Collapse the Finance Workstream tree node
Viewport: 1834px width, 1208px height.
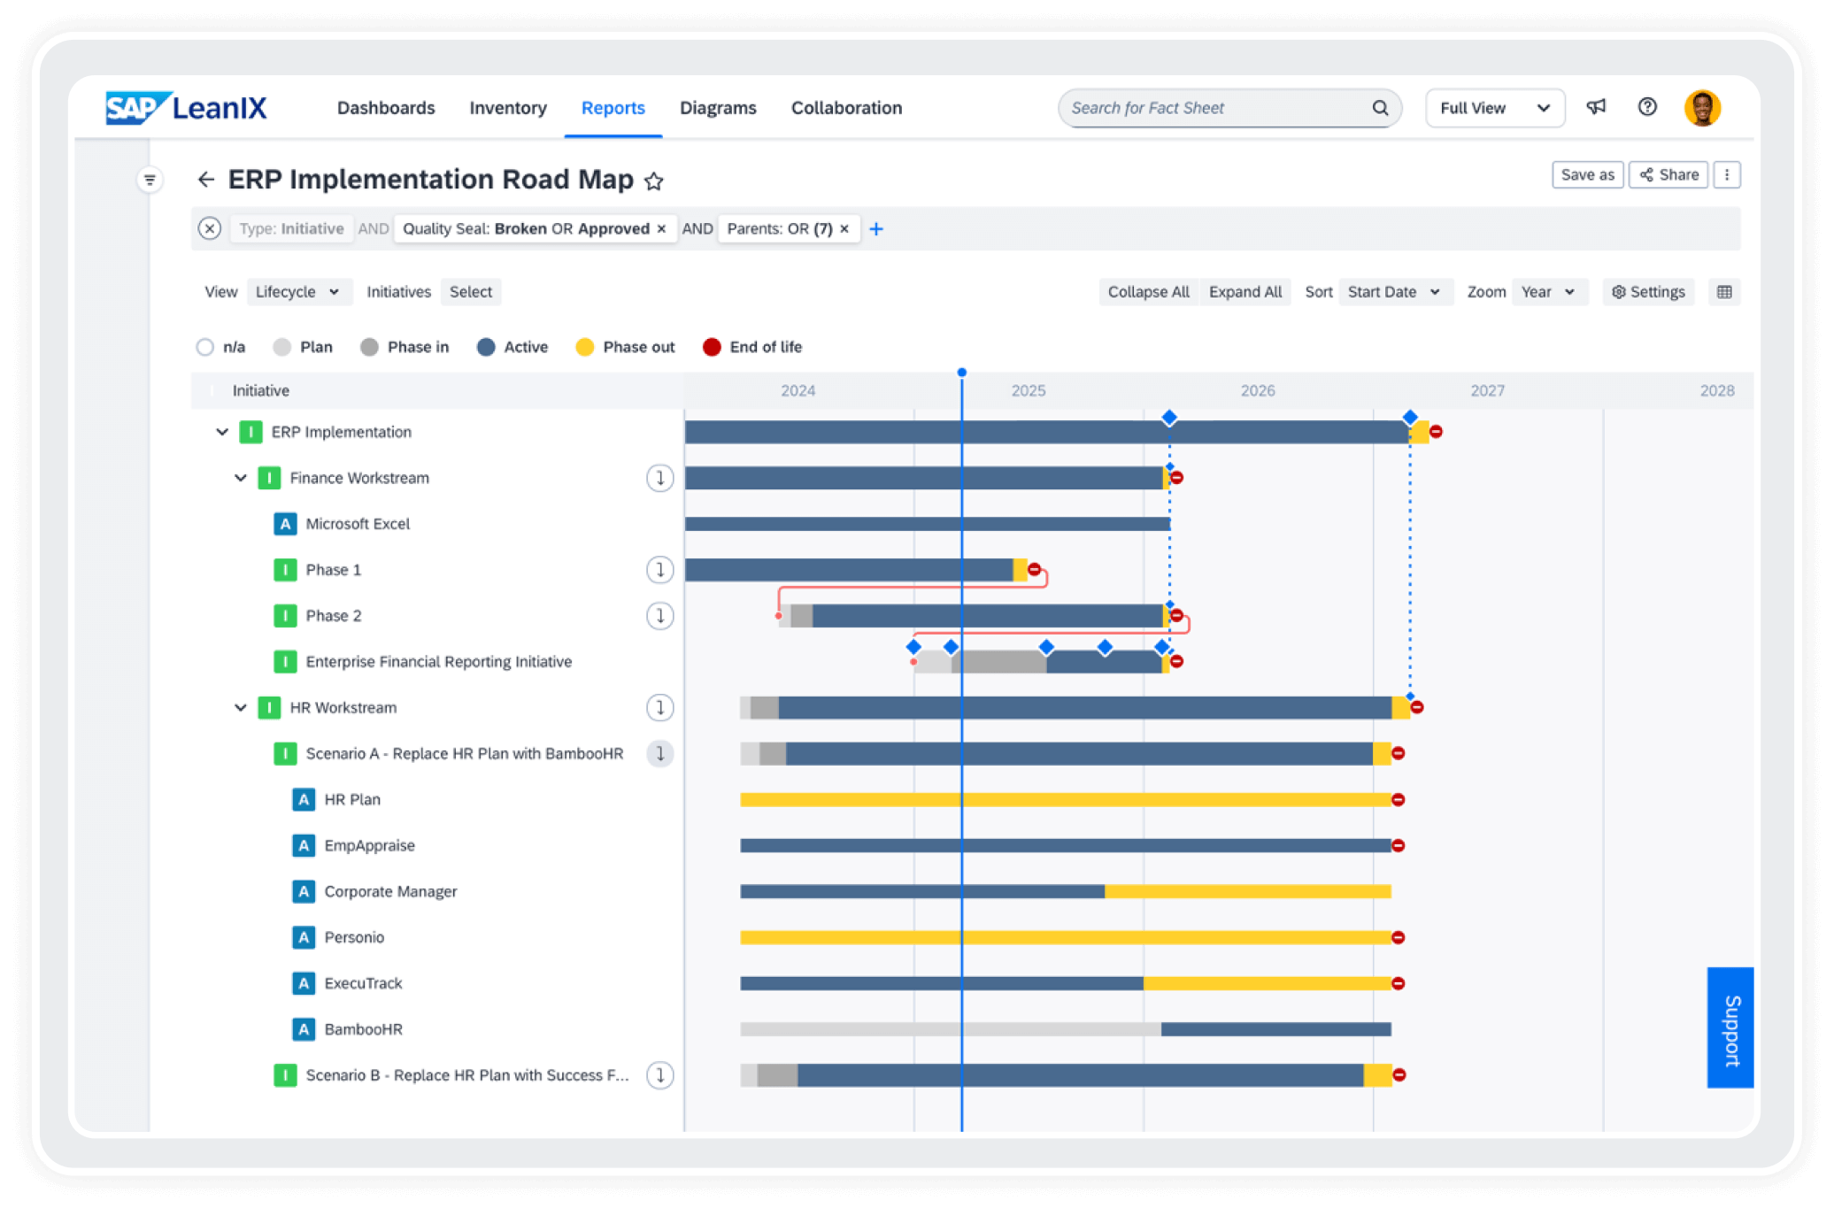[240, 478]
